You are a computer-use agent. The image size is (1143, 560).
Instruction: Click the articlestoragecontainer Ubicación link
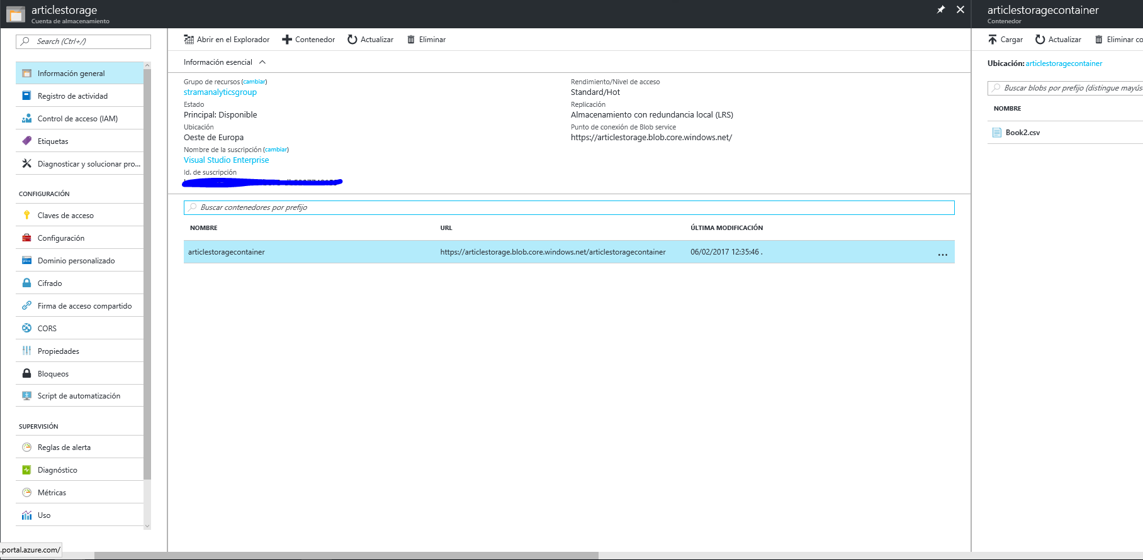pyautogui.click(x=1064, y=63)
